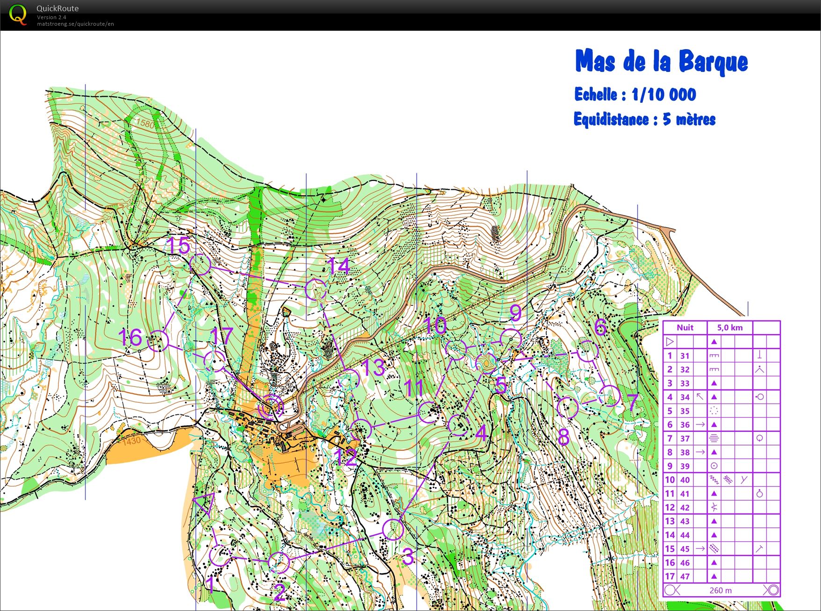Image resolution: width=821 pixels, height=611 pixels.
Task: Click control code '43' in the table
Action: coord(685,521)
